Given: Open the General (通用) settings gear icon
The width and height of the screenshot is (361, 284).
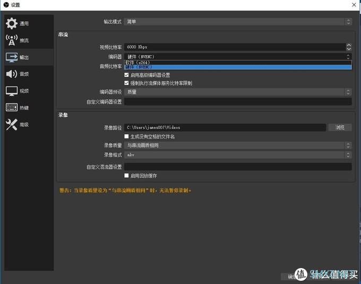Looking at the screenshot, I should pyautogui.click(x=12, y=23).
